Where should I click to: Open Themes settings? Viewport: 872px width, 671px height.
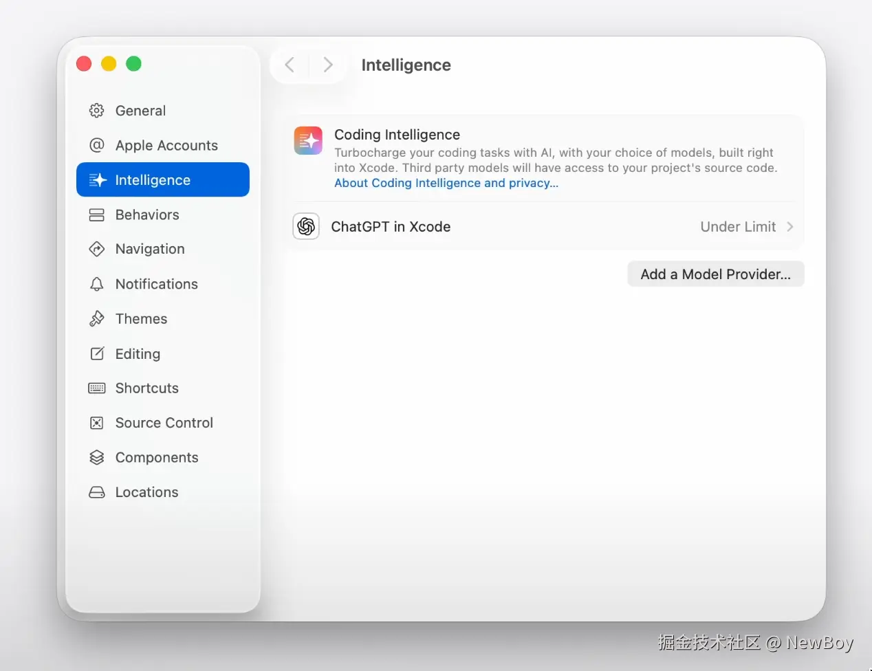click(x=163, y=318)
